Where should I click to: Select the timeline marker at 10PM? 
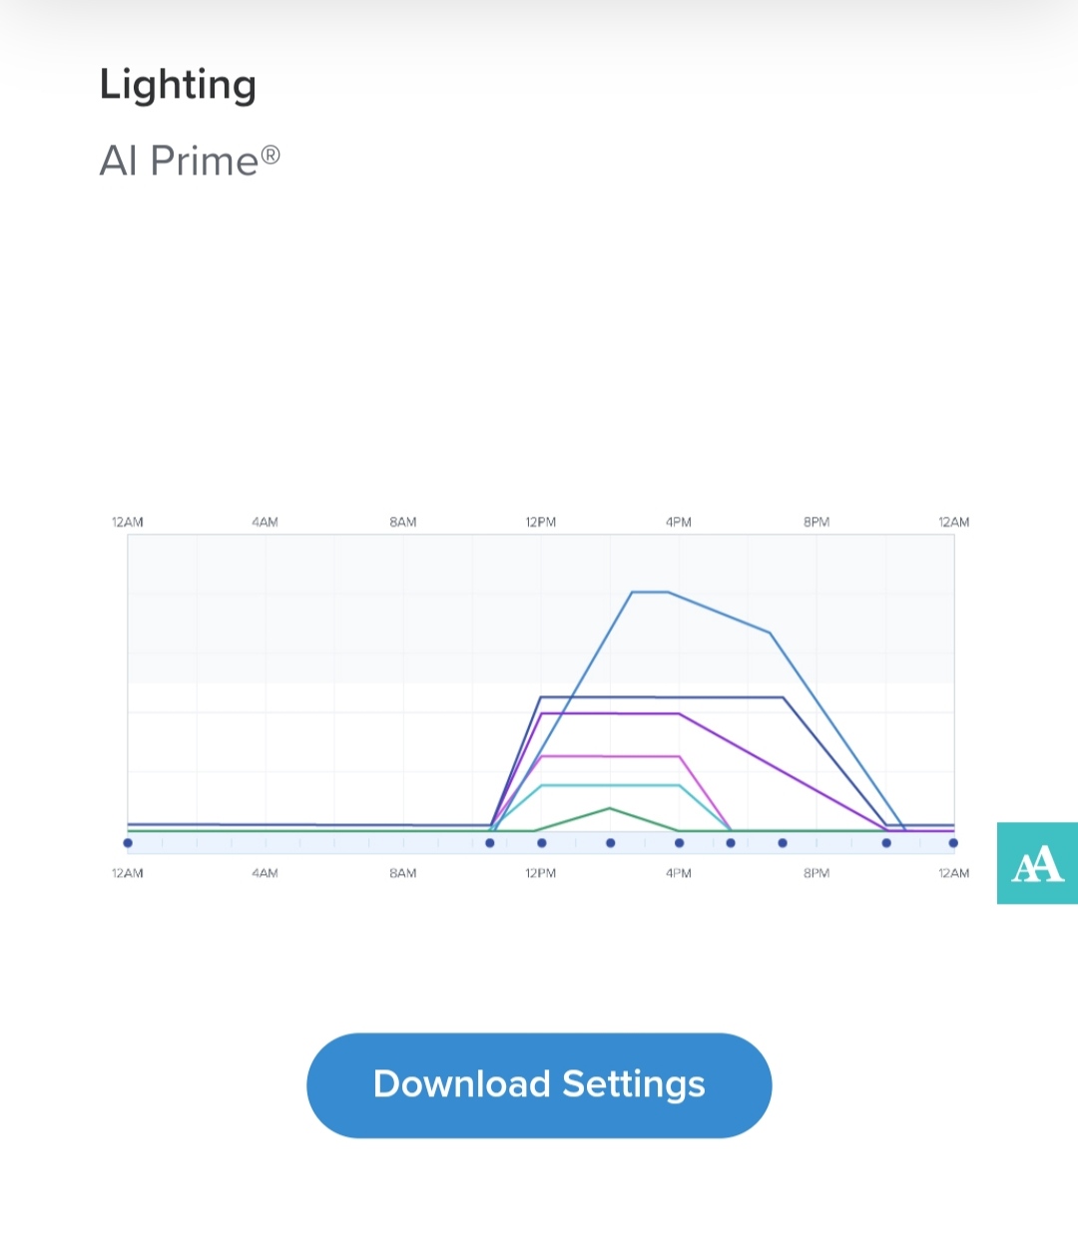click(x=886, y=843)
